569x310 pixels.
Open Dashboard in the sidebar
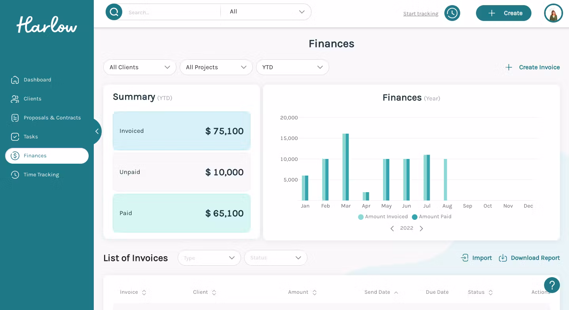(x=37, y=80)
